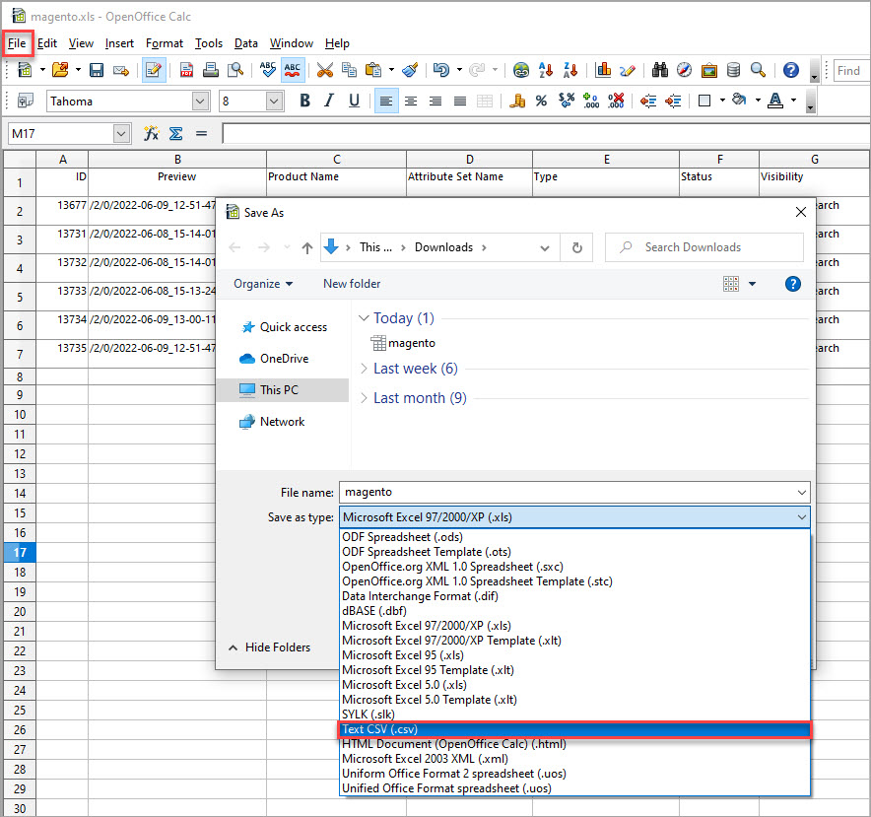The height and width of the screenshot is (817, 871).
Task: Click the Refresh button in address bar
Action: pos(577,247)
